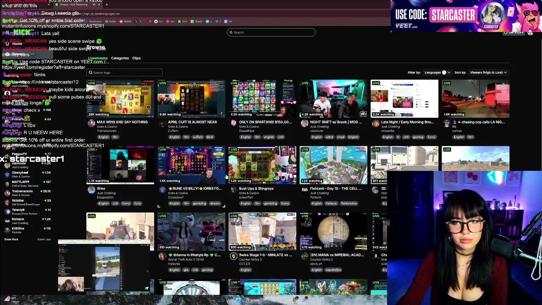The image size is (542, 305).
Task: Click the Twenty8 channel in sidebar list
Action: [28, 211]
